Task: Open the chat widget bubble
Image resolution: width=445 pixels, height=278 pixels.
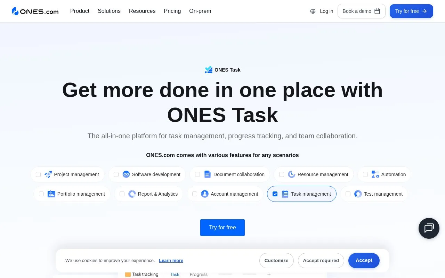Action: pos(429,228)
